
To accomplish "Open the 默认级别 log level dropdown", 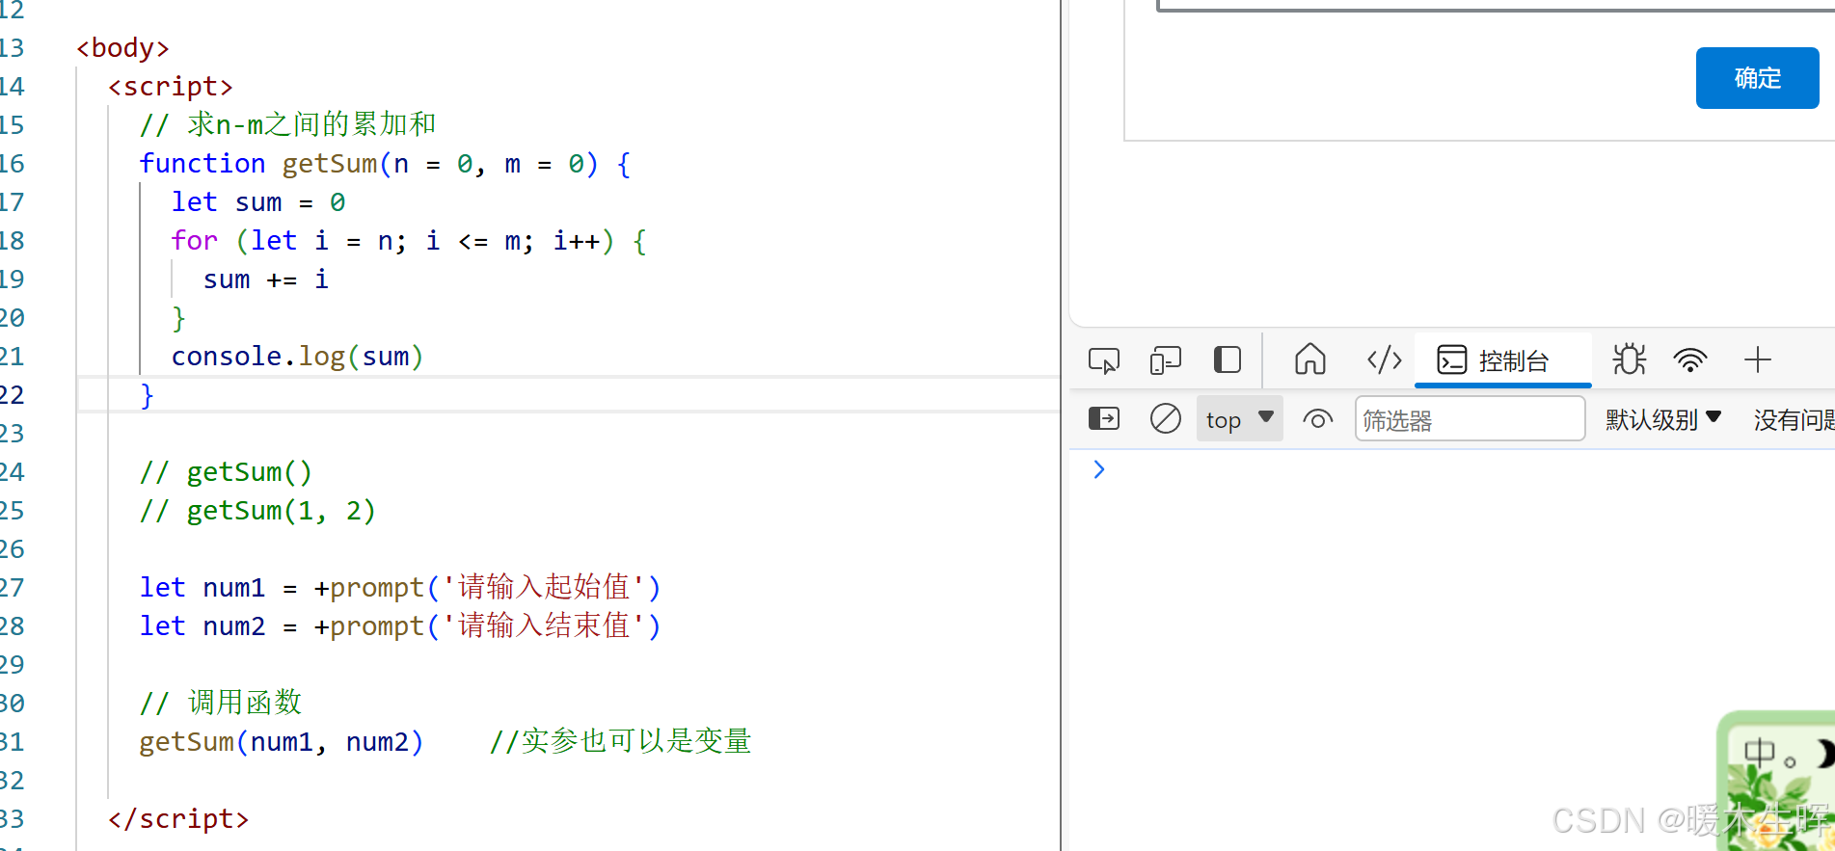I will 1662,419.
